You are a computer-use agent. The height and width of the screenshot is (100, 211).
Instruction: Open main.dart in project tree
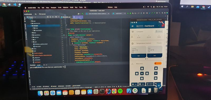click(x=37, y=46)
